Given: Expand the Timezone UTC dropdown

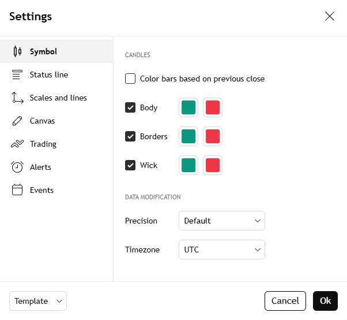Looking at the screenshot, I should (x=221, y=250).
